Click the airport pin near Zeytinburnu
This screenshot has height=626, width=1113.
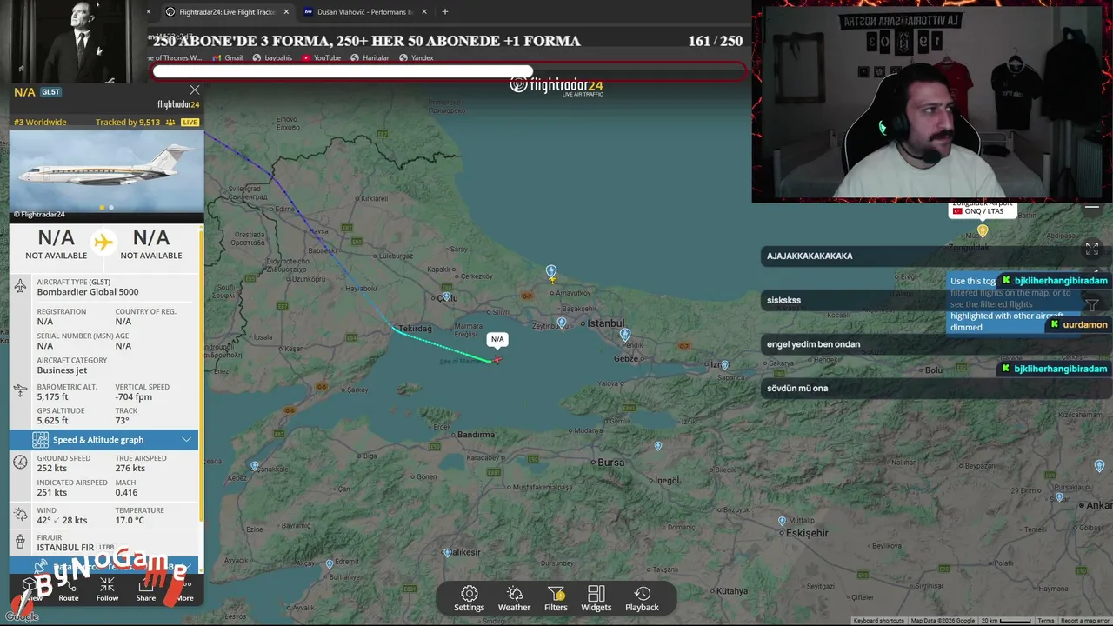tap(562, 323)
